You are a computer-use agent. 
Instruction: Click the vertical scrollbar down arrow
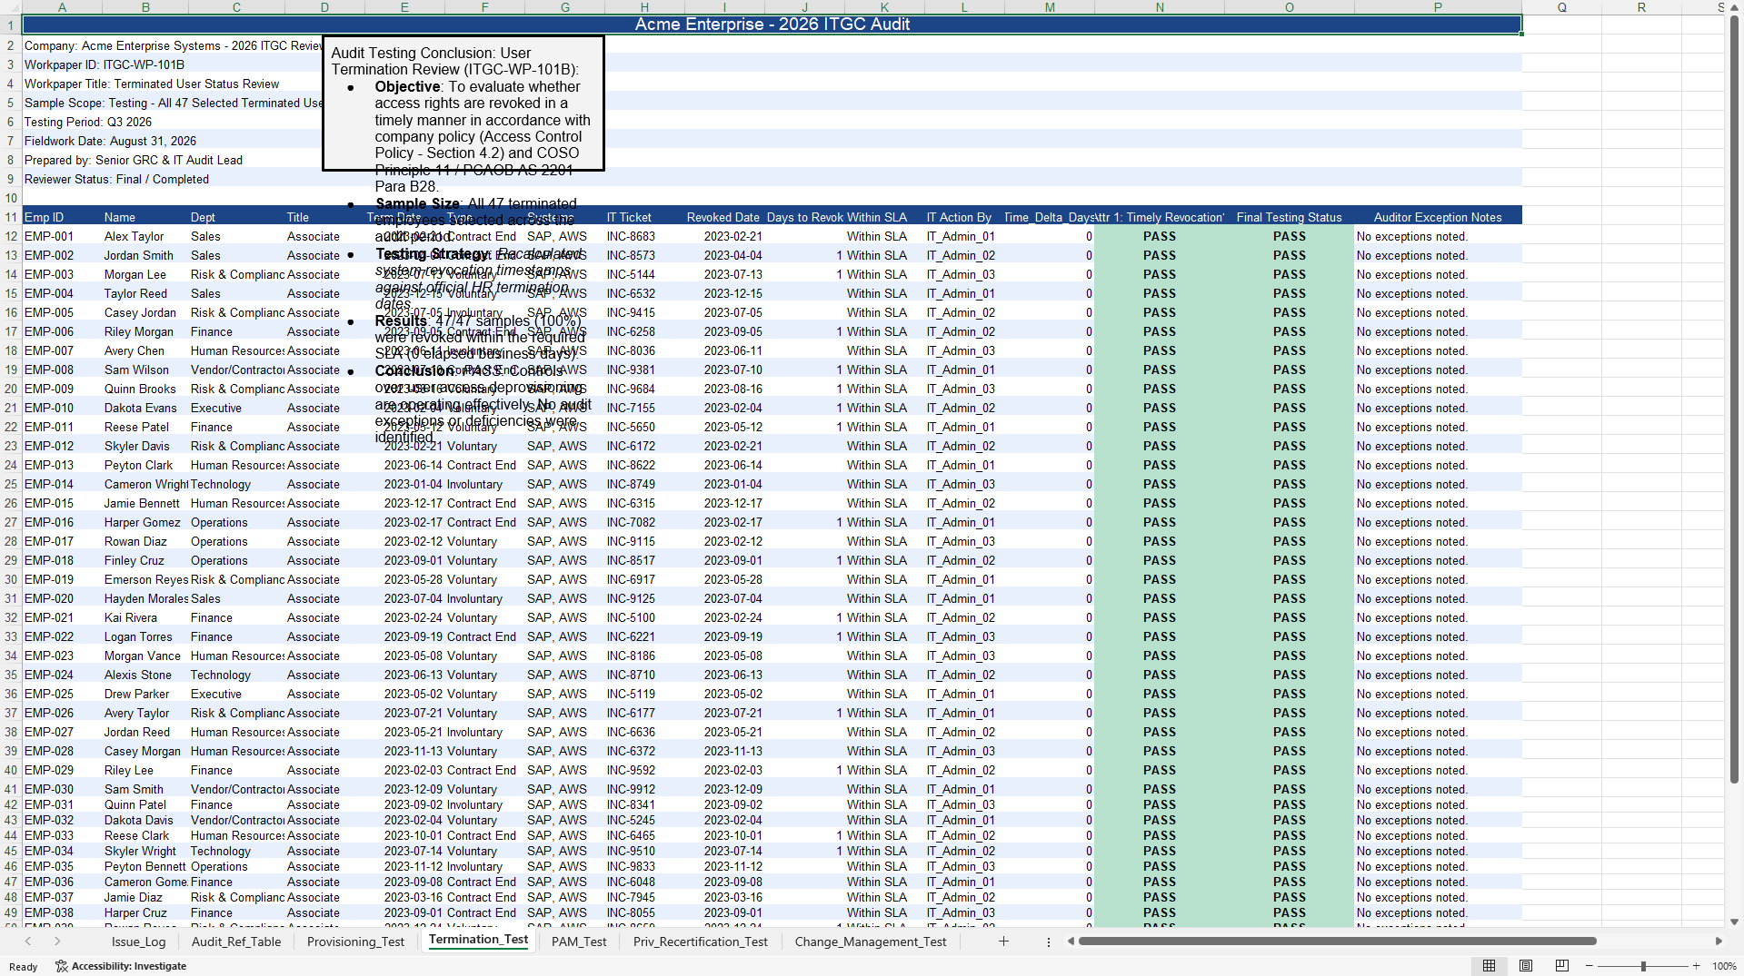1734,922
